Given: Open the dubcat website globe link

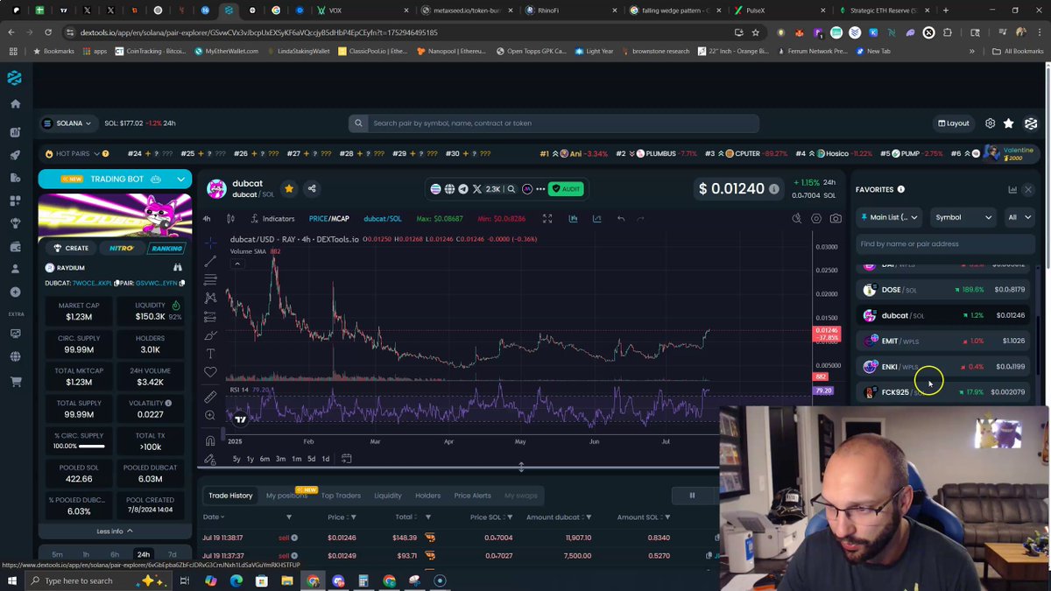Looking at the screenshot, I should (x=449, y=188).
